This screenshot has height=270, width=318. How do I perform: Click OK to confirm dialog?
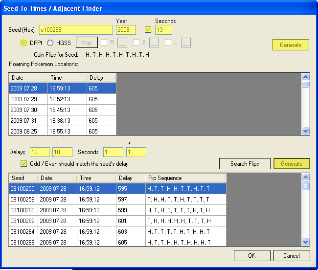[x=251, y=255]
